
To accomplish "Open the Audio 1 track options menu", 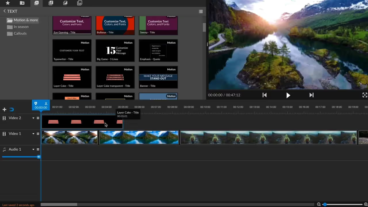I will click(38, 149).
